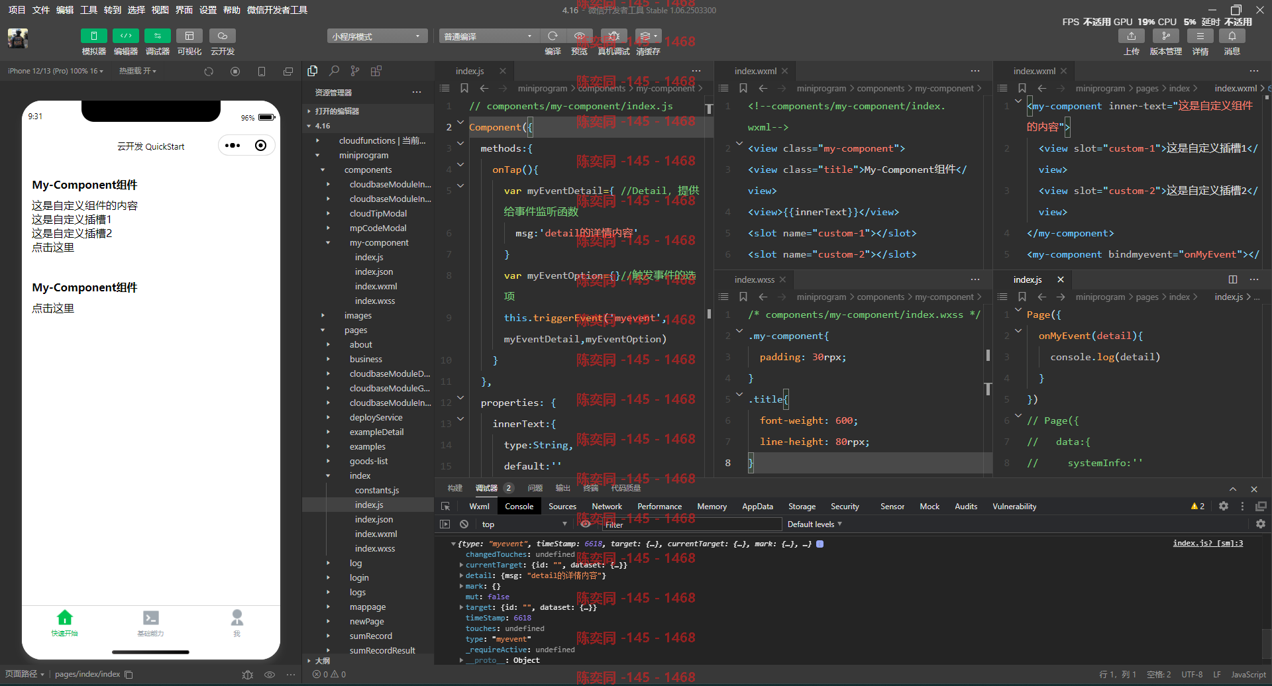The width and height of the screenshot is (1272, 686).
Task: Copy the pages/index/index page path
Action: coord(129,675)
